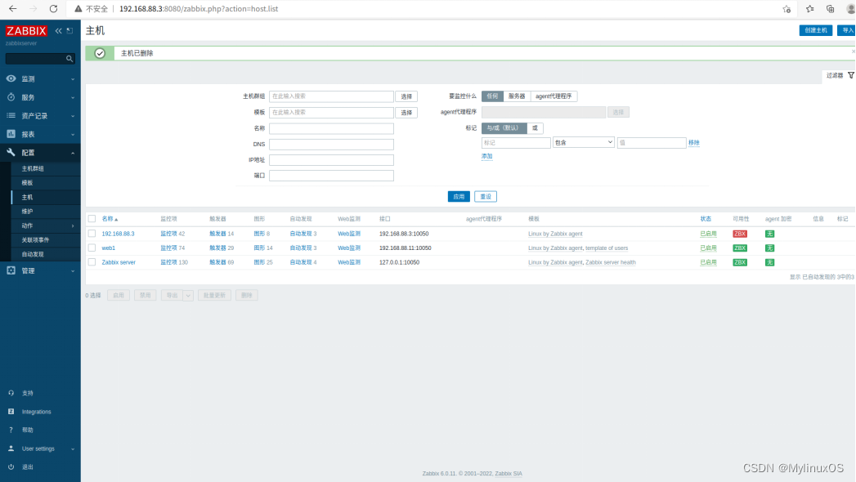Open 主机 in sidebar
Image resolution: width=856 pixels, height=482 pixels.
click(27, 197)
